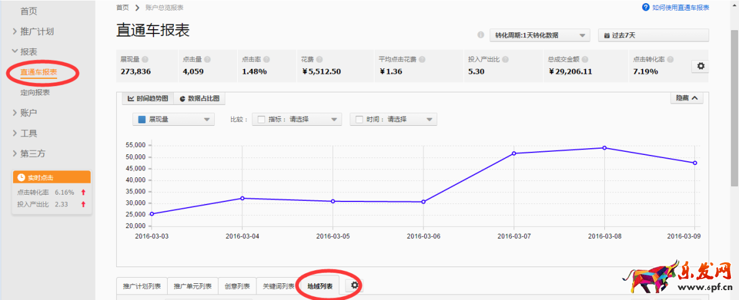
Task: Click the info icon beside 投入产出比 metric
Action: 505,60
